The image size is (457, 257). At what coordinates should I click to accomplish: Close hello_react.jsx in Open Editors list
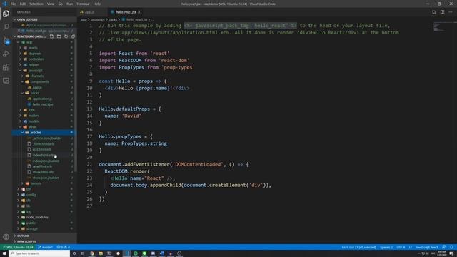pos(19,31)
